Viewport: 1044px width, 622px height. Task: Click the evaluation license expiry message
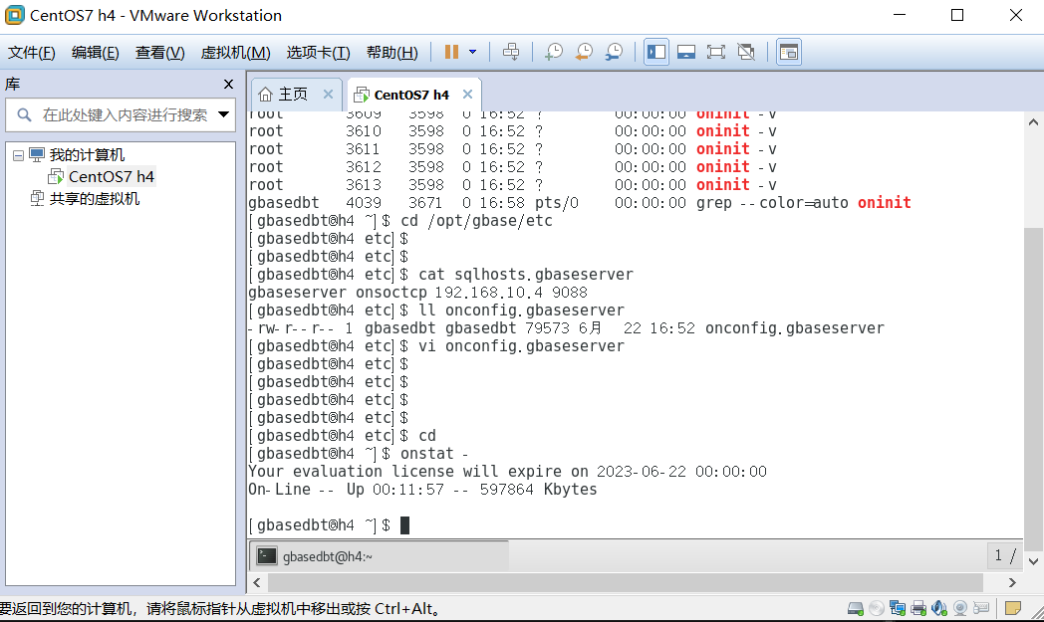tap(507, 472)
